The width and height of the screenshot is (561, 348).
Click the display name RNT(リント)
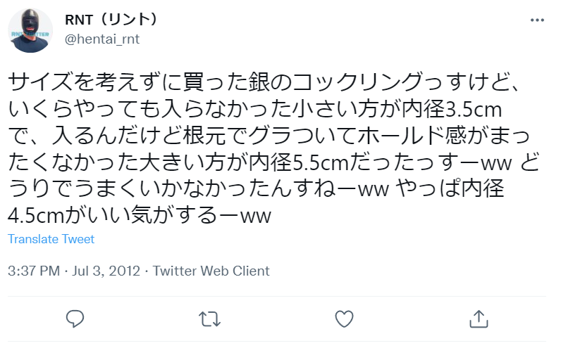point(111,20)
